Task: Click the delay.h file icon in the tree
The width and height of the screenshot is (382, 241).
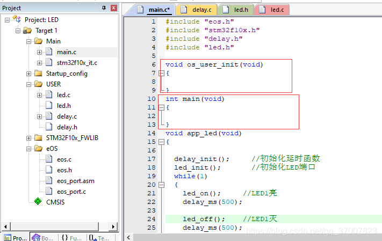Action: [x=49, y=127]
